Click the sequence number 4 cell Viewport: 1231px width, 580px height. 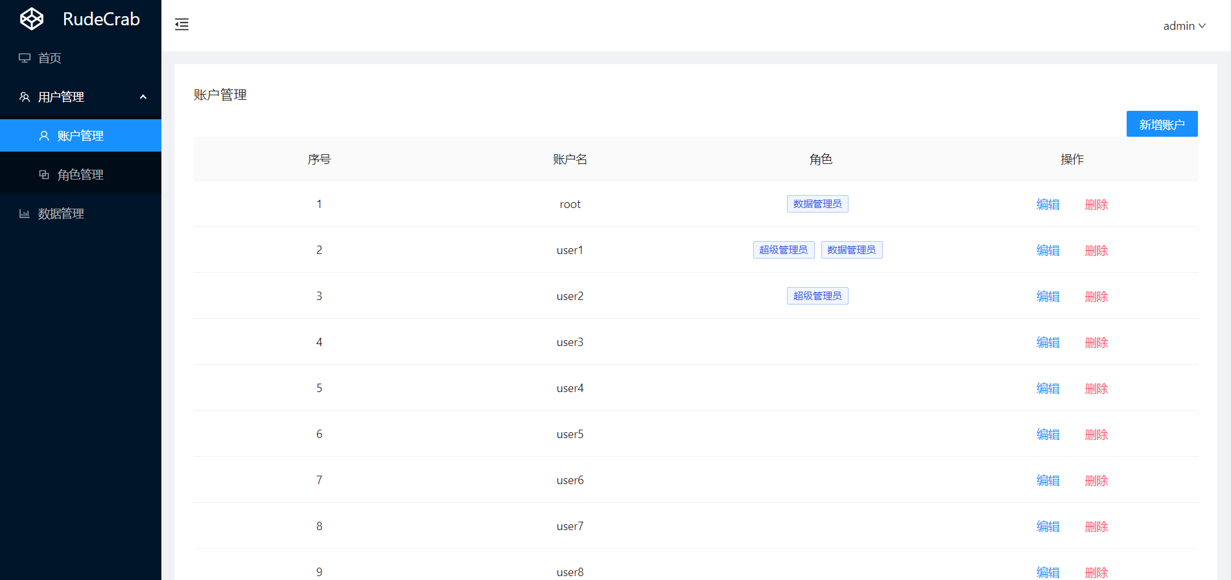coord(319,342)
